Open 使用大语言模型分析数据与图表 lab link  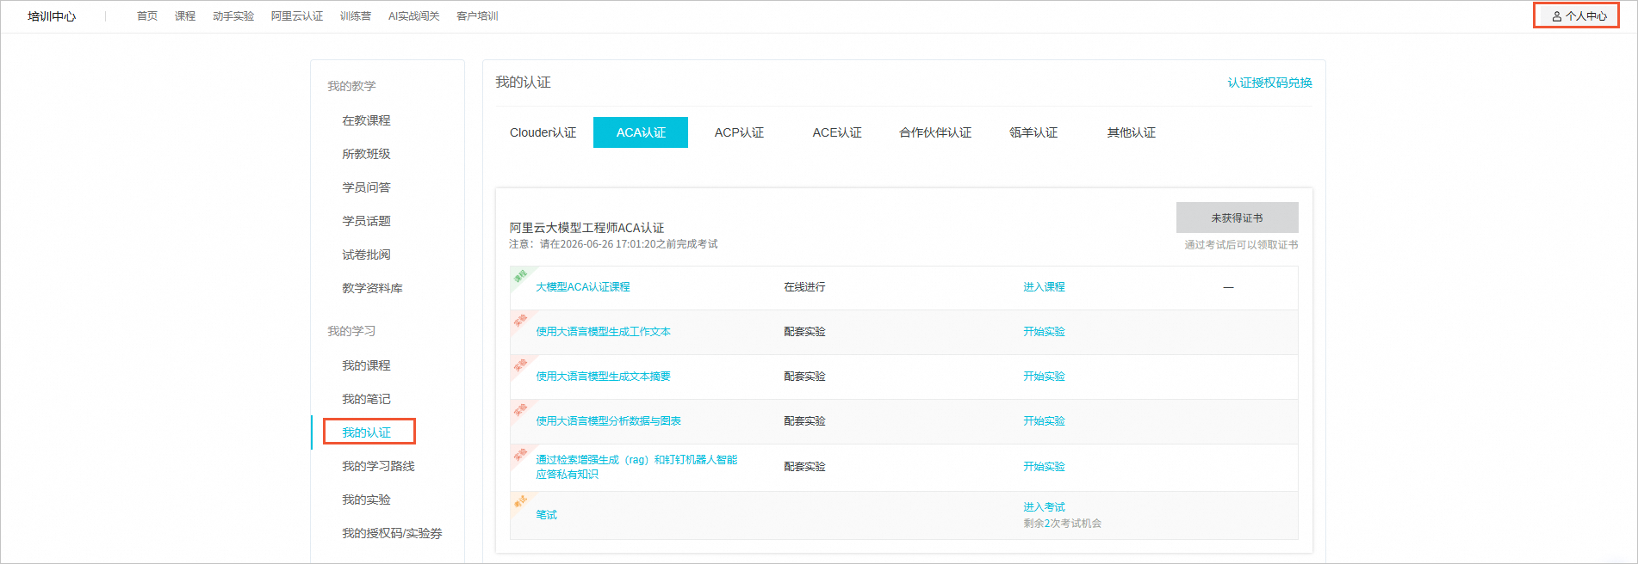[x=608, y=421]
